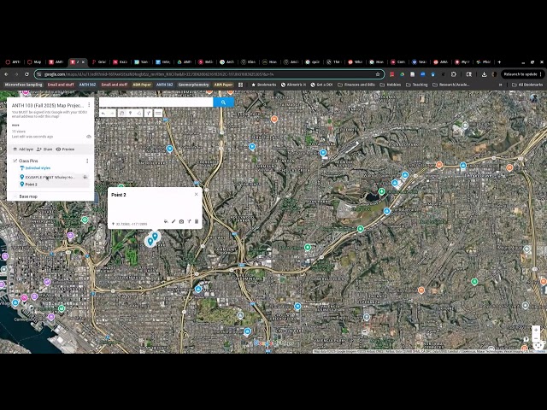Click the blue map search button
Screen dimensions: 547x410
(223, 102)
